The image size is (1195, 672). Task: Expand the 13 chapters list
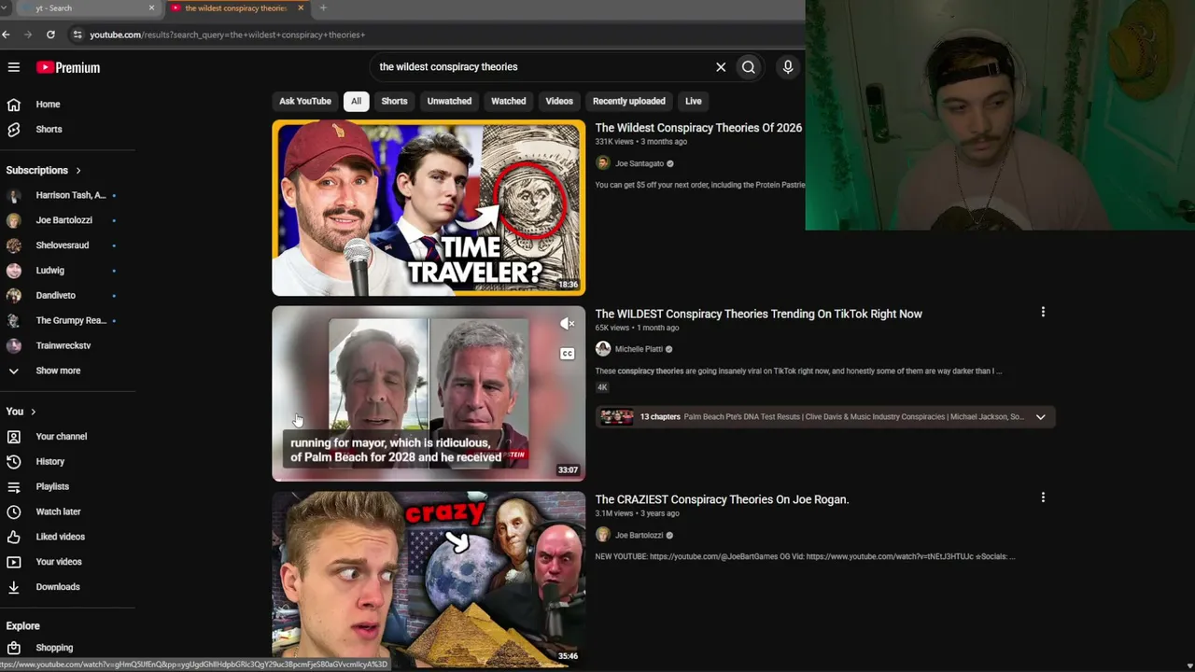click(x=1040, y=417)
